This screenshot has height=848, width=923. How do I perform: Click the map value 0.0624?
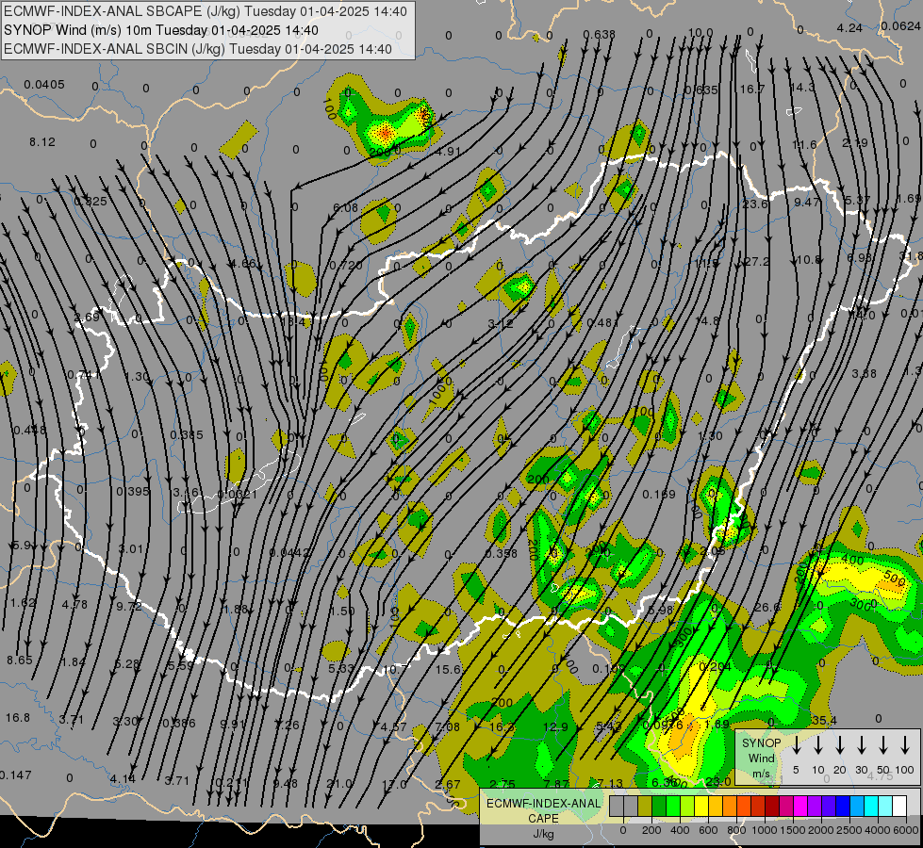(x=900, y=25)
